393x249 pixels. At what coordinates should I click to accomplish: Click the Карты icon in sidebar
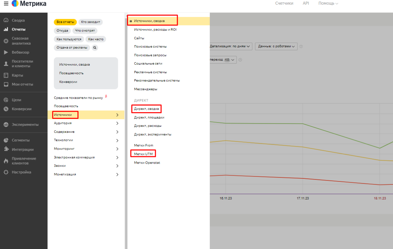(x=6, y=75)
